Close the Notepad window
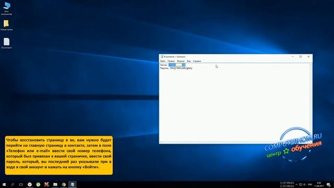 [308, 57]
